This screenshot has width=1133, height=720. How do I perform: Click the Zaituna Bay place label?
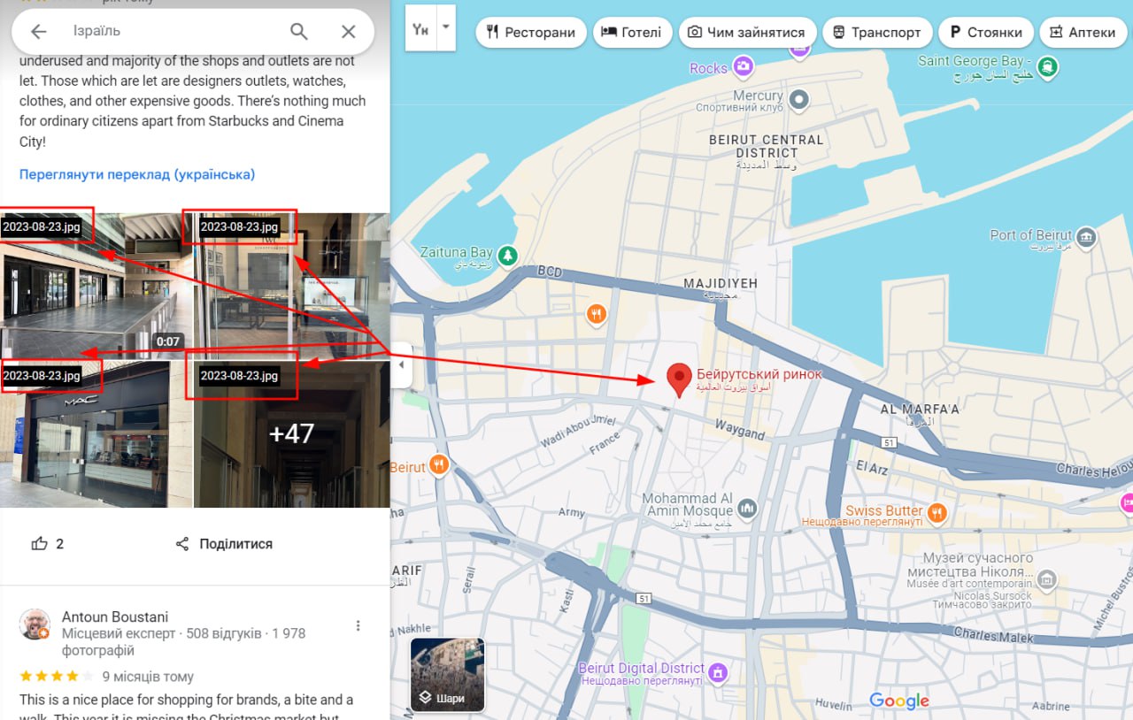pos(457,252)
